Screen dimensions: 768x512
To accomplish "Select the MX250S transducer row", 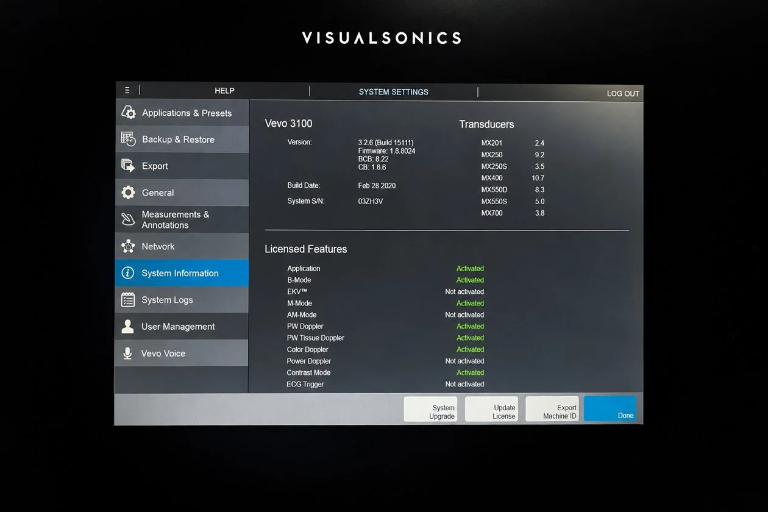I will tap(513, 166).
